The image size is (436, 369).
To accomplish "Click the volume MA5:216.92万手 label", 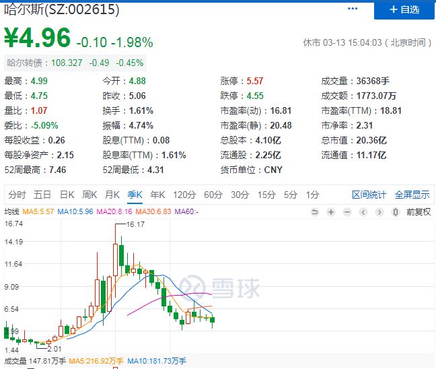I will (x=96, y=361).
